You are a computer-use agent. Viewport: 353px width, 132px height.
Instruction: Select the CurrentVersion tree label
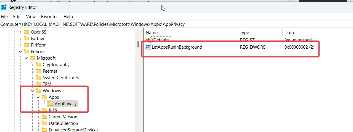click(63, 117)
